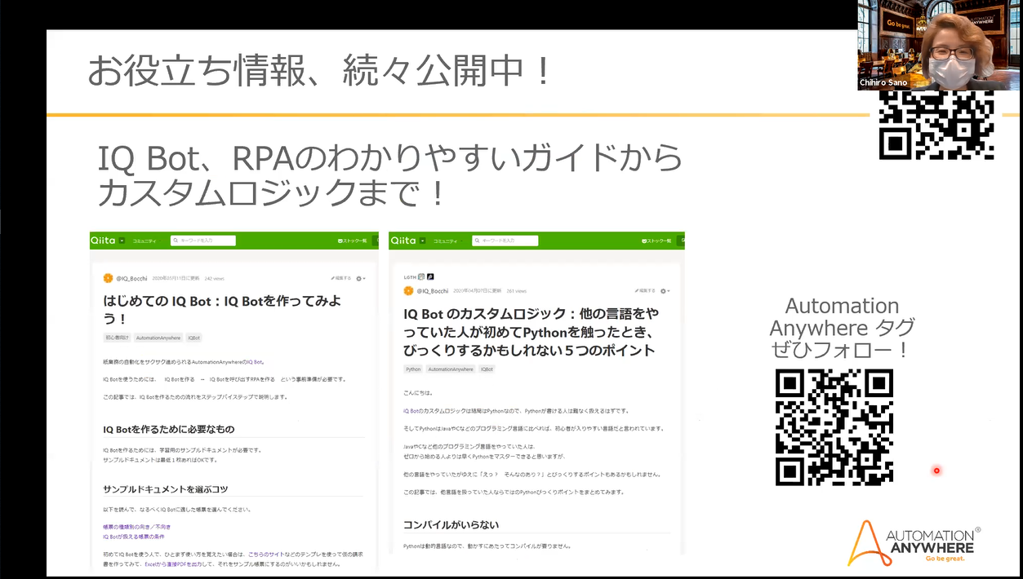The image size is (1023, 579).
Task: Open @IQ_Bocchi profile on はじめての IQ Bot article
Action: click(131, 278)
